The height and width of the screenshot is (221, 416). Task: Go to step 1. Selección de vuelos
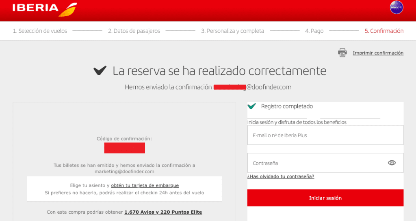click(40, 31)
